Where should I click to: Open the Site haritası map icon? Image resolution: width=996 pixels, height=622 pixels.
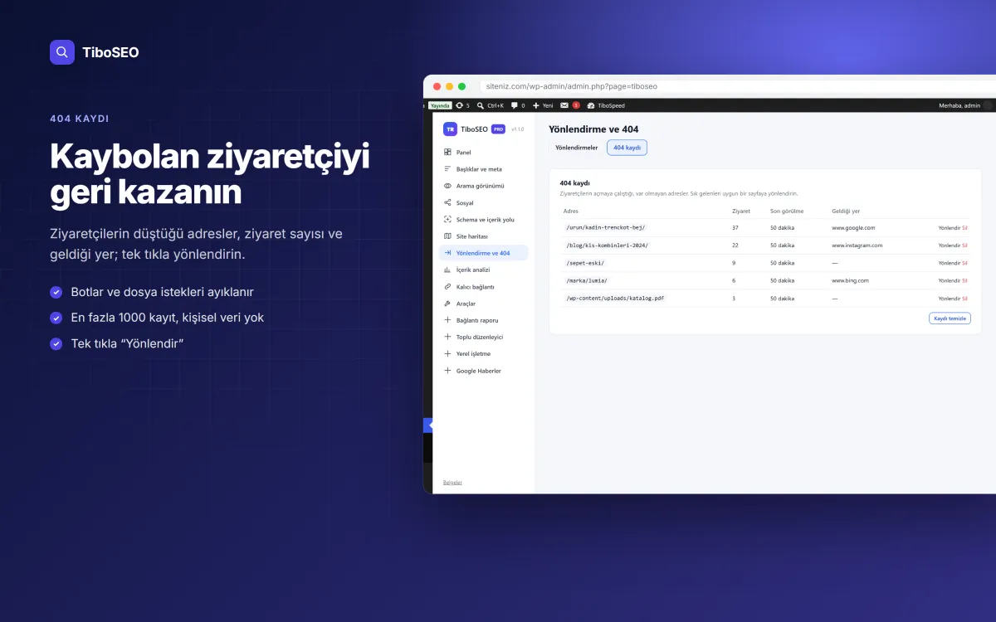pyautogui.click(x=447, y=236)
